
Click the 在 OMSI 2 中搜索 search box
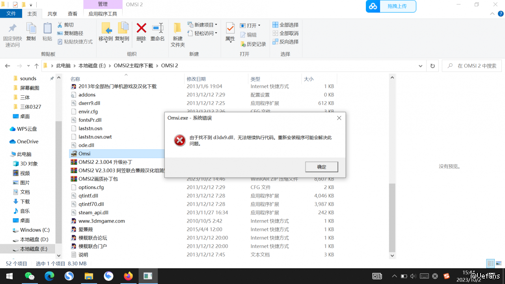[x=471, y=66]
